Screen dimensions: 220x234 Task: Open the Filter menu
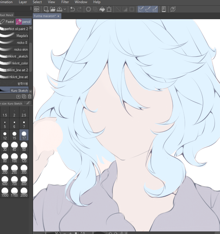(x=65, y=2)
